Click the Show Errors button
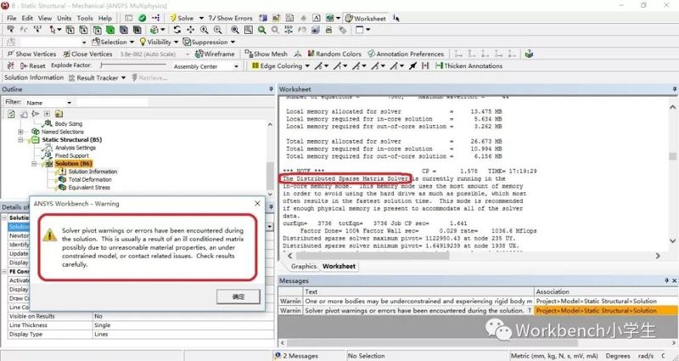This screenshot has width=679, height=361. 230,18
